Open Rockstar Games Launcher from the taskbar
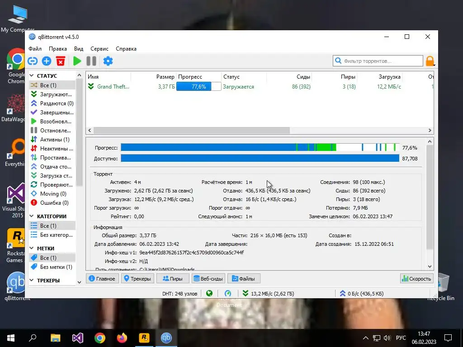The width and height of the screenshot is (463, 347). 144,338
